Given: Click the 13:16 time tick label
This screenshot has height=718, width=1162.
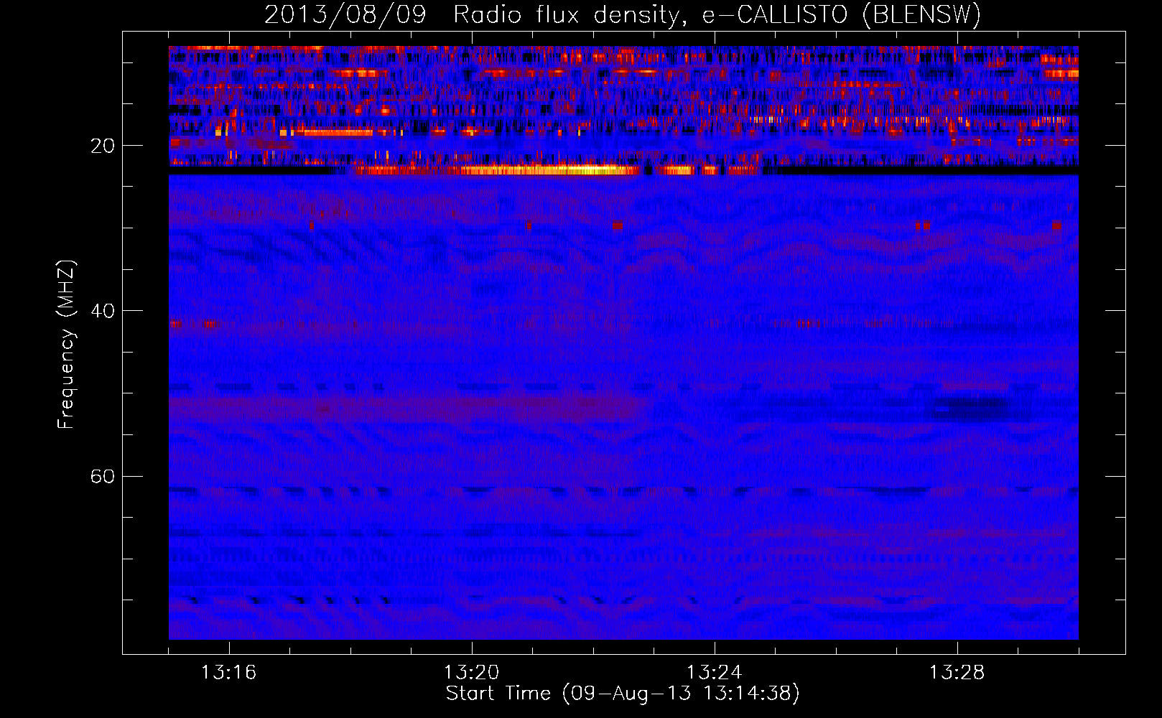Looking at the screenshot, I should tap(228, 673).
